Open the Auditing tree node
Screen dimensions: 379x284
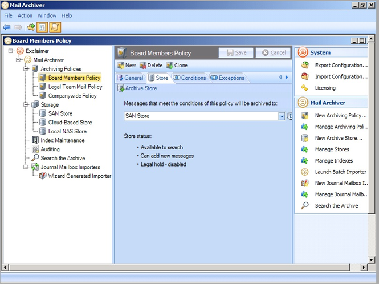click(x=50, y=149)
